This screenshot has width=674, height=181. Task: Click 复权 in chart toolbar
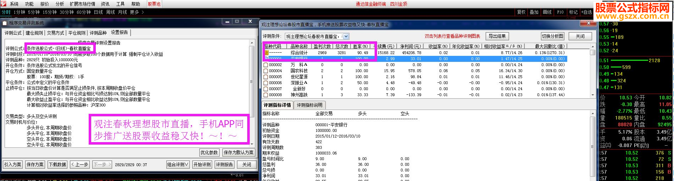pos(521,12)
